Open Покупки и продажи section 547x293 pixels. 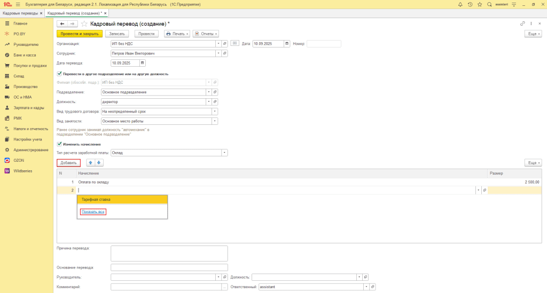[x=30, y=66]
